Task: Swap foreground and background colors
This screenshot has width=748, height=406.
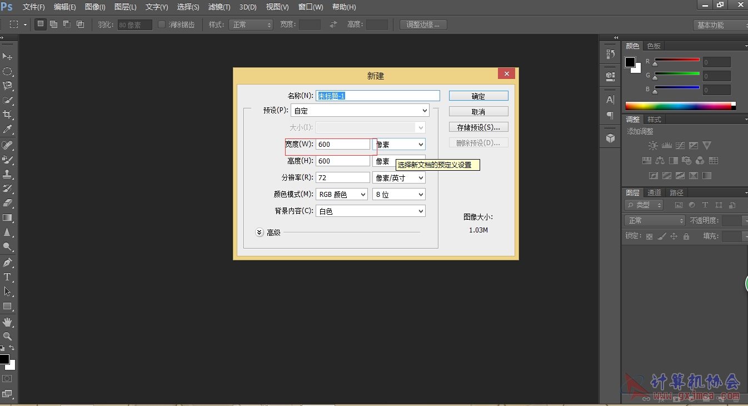Action: point(12,348)
